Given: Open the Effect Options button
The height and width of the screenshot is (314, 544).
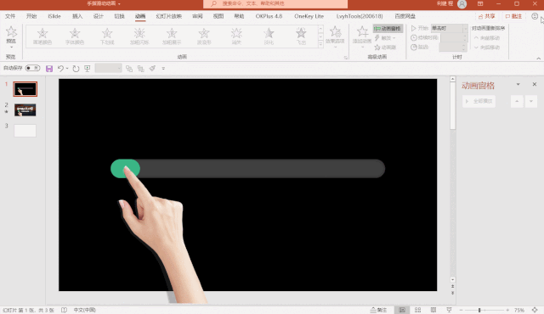Looking at the screenshot, I should [335, 36].
